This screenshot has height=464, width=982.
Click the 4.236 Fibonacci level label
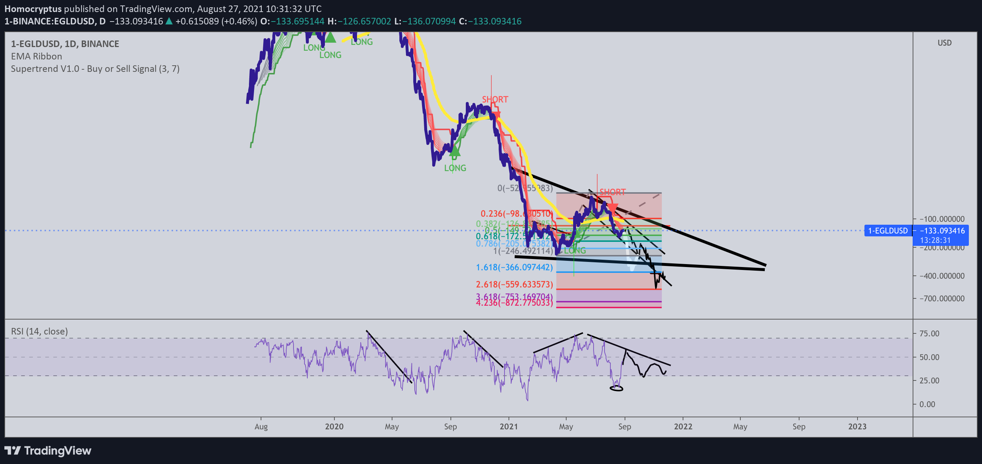(x=514, y=303)
